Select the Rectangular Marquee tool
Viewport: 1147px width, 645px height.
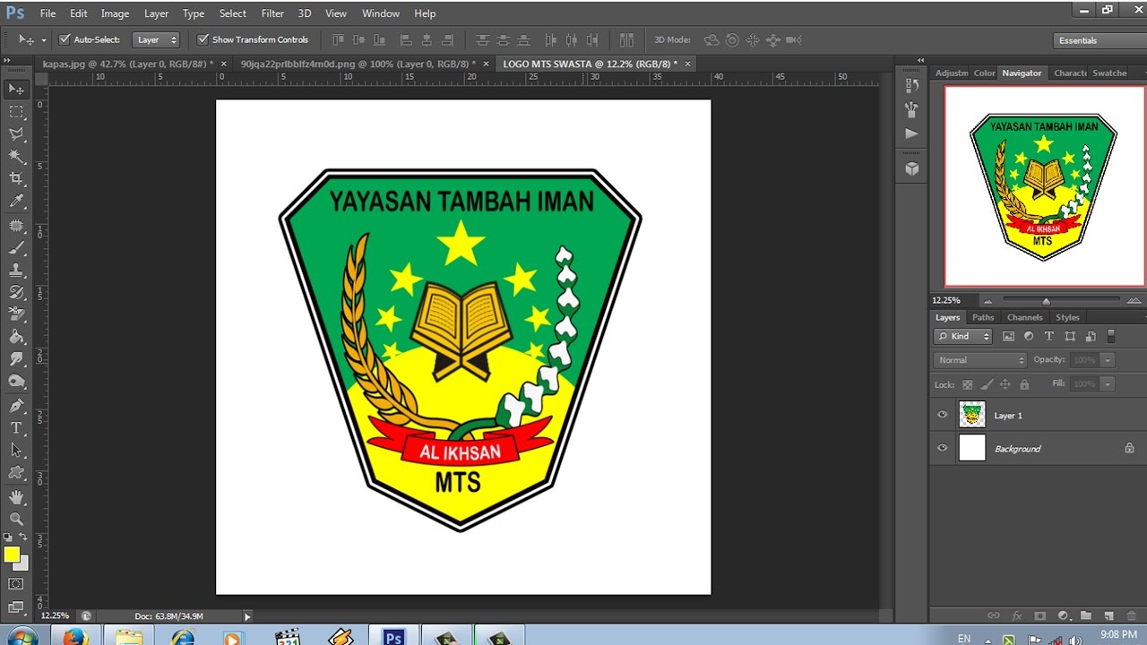(x=16, y=112)
